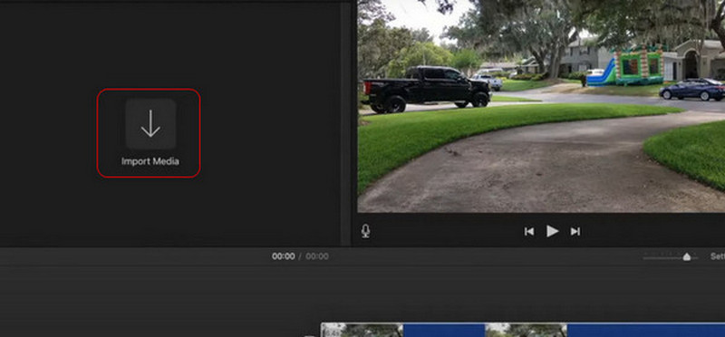Viewport: 725px width, 337px height.
Task: Click the timeline zoom slider handle
Action: click(x=687, y=256)
